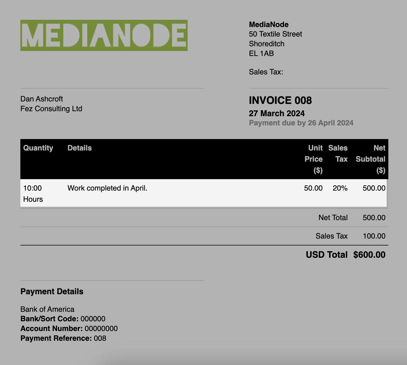The height and width of the screenshot is (365, 407).
Task: Select the Work completed in April line item
Action: click(107, 188)
